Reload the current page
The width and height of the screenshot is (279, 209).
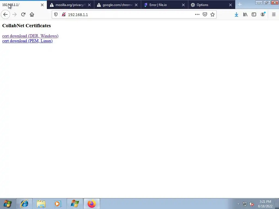coord(23,15)
